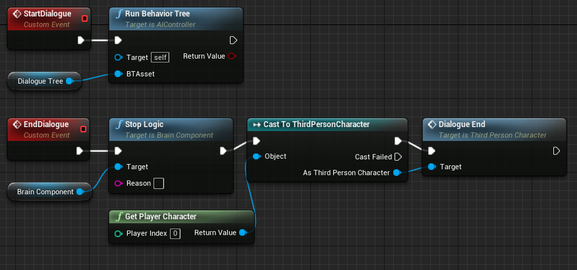Click the Brain Component variable output pin
The width and height of the screenshot is (577, 270).
(80, 192)
